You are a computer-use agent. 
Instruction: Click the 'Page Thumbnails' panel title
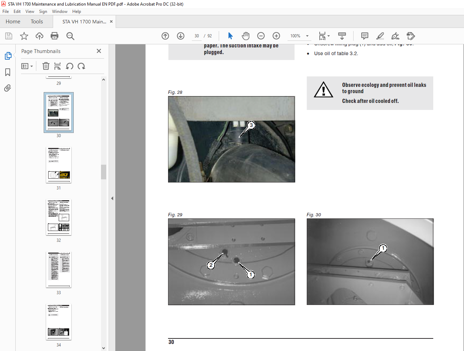tap(41, 51)
